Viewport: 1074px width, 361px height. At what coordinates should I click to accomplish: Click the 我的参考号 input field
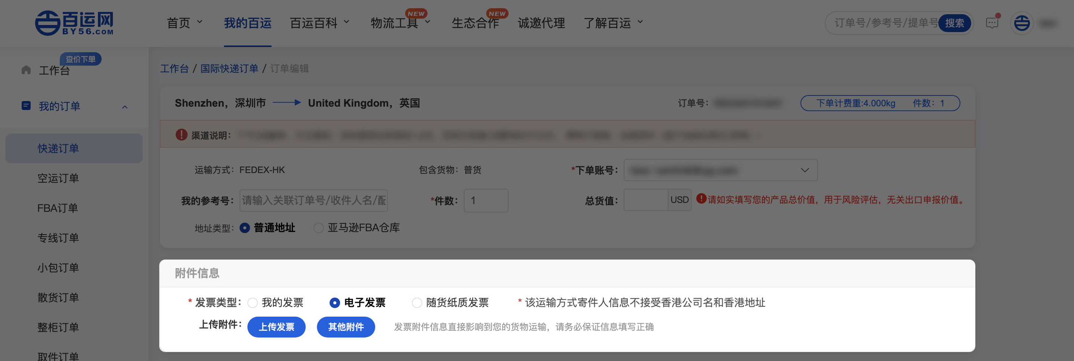[314, 201]
